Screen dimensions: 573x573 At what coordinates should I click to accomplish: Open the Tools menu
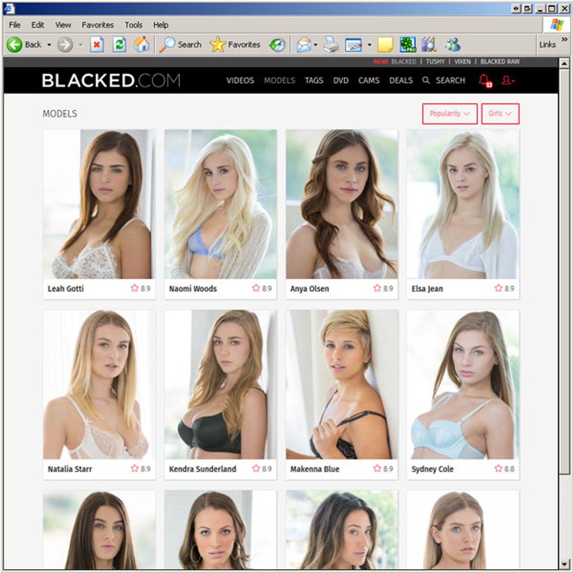pyautogui.click(x=133, y=25)
